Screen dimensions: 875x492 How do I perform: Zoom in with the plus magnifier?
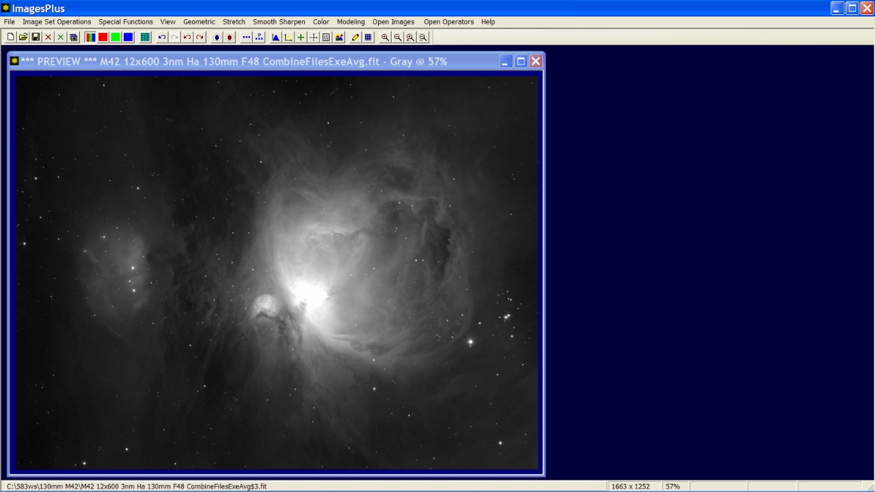385,37
